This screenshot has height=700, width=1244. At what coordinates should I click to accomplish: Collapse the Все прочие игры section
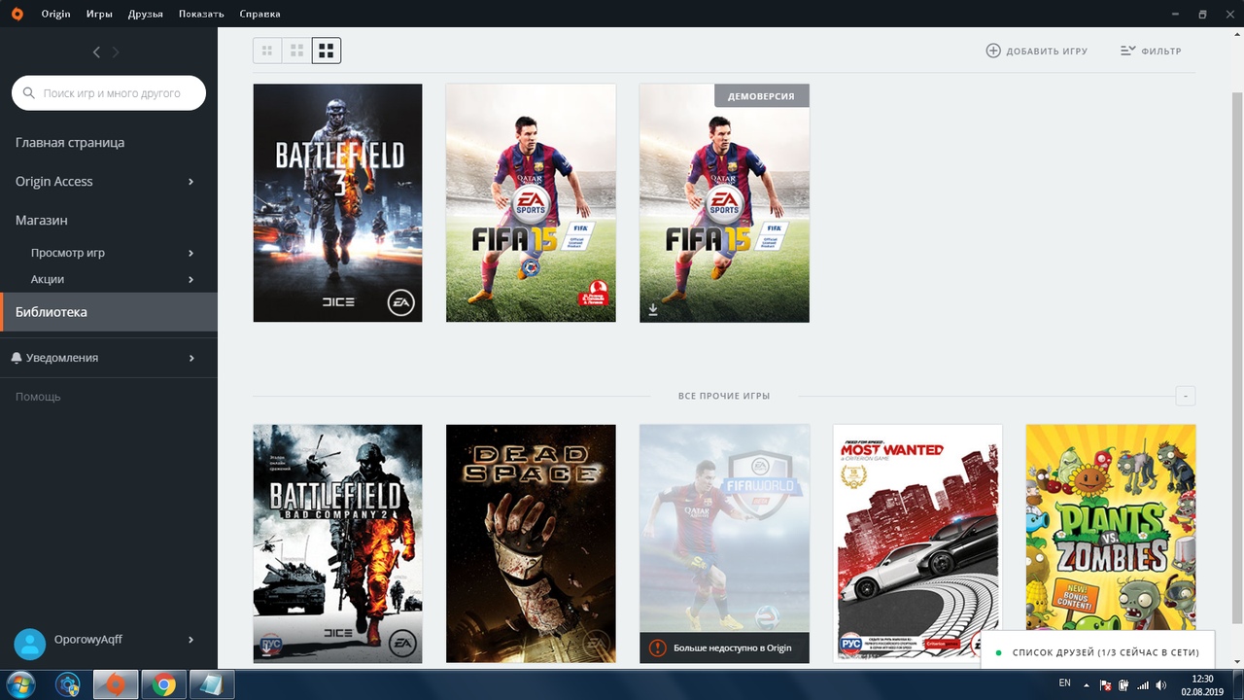click(x=1185, y=396)
